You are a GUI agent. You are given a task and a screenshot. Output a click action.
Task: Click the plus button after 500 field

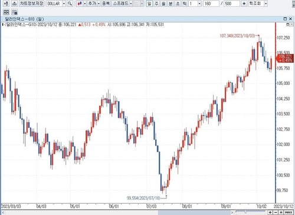pos(244,4)
